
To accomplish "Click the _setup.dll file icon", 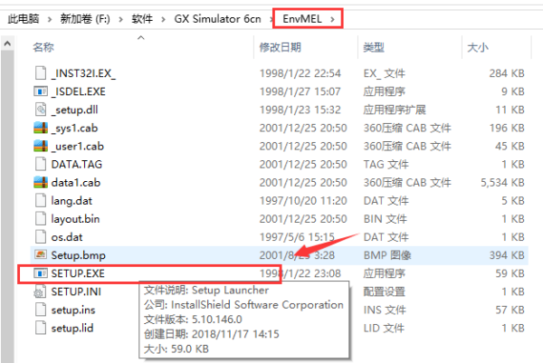I will (x=41, y=110).
